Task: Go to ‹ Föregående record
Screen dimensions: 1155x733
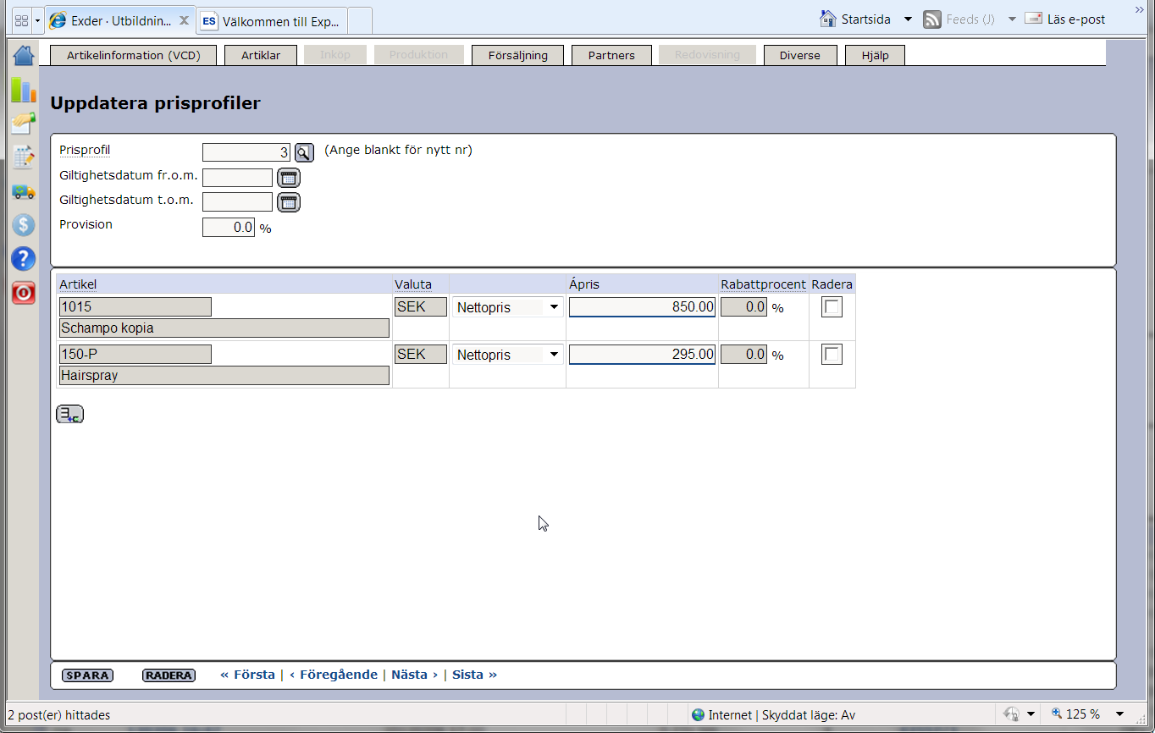Action: (x=334, y=675)
